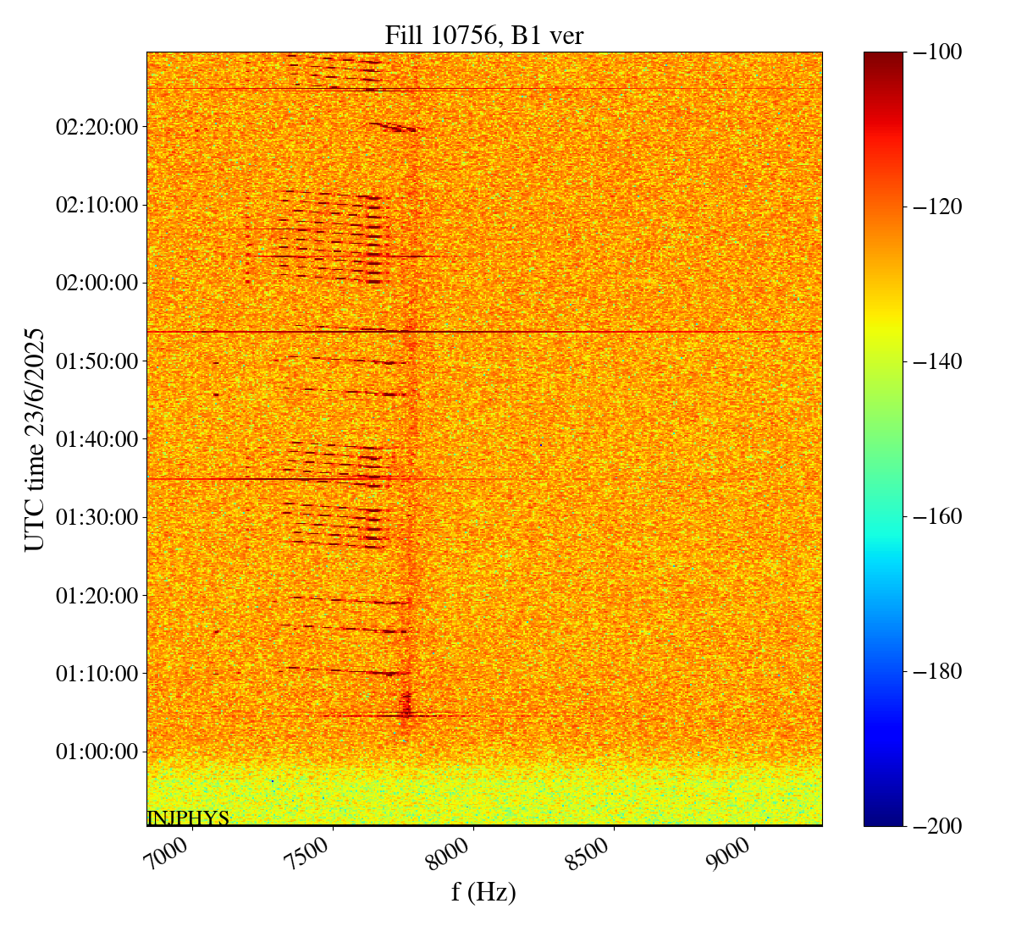Select the INJPHYS annotation in the plot corner
Image resolution: width=1016 pixels, height=931 pixels.
188,818
